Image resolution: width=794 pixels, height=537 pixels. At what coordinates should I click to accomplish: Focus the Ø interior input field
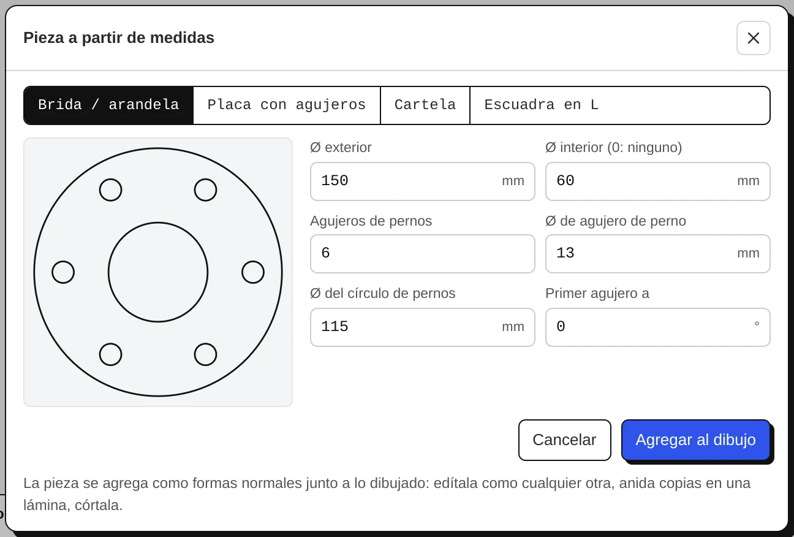tap(657, 181)
